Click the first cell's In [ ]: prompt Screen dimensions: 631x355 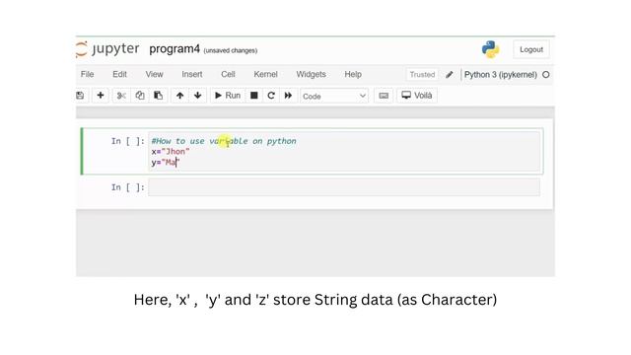(x=127, y=141)
